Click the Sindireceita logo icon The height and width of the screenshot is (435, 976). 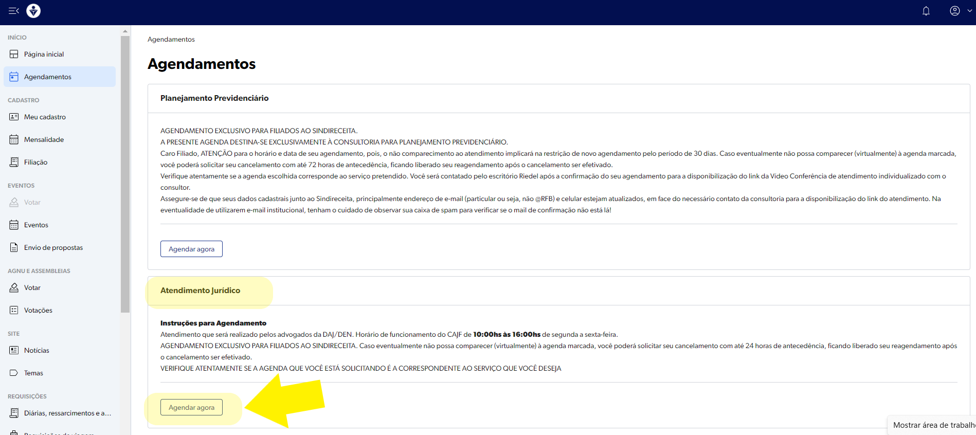33,11
